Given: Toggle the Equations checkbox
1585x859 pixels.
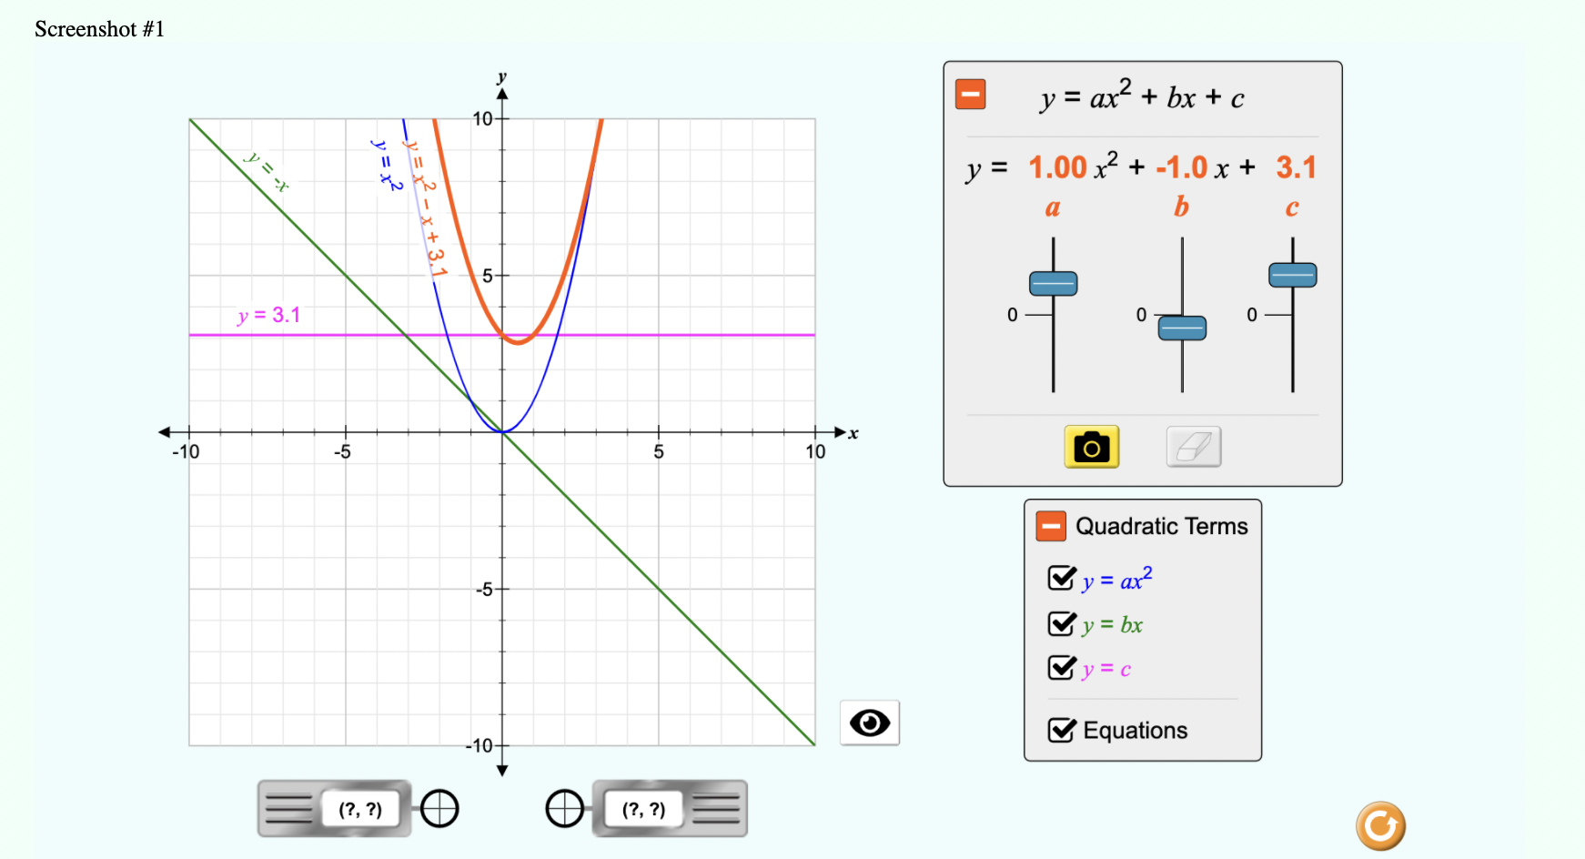Looking at the screenshot, I should coord(1062,730).
